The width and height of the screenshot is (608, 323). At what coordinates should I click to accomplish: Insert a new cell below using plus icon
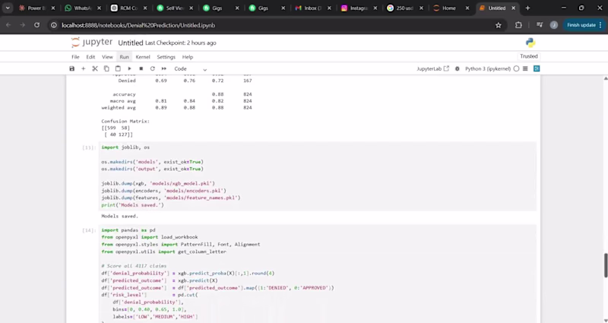84,68
